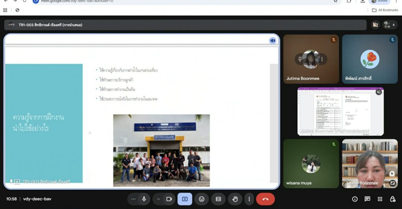Expand video settings chevron beside camera
This screenshot has height=209, width=402.
click(x=159, y=199)
